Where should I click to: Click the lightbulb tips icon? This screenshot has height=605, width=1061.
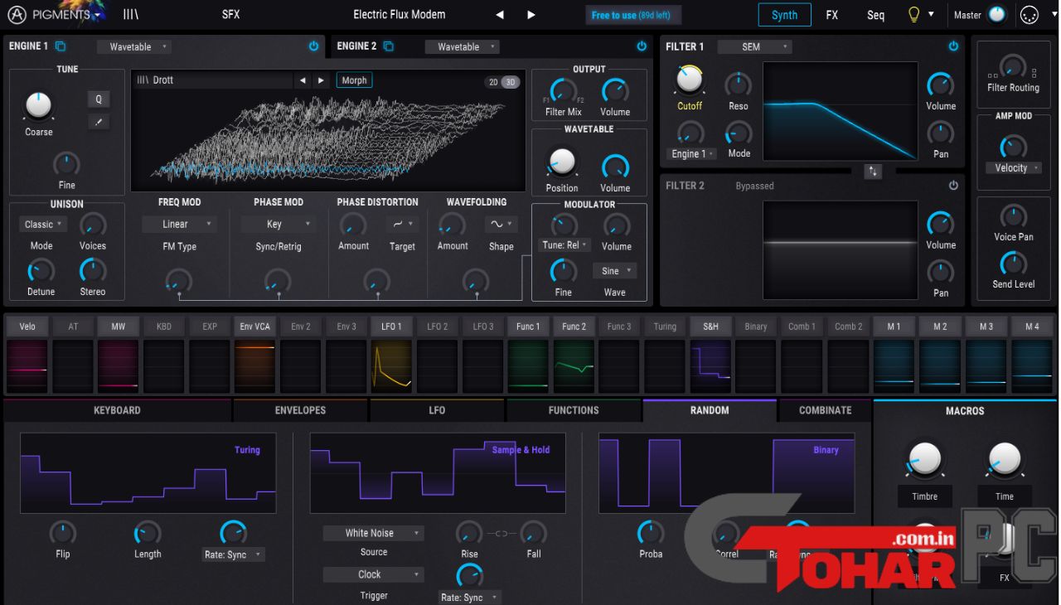(914, 14)
